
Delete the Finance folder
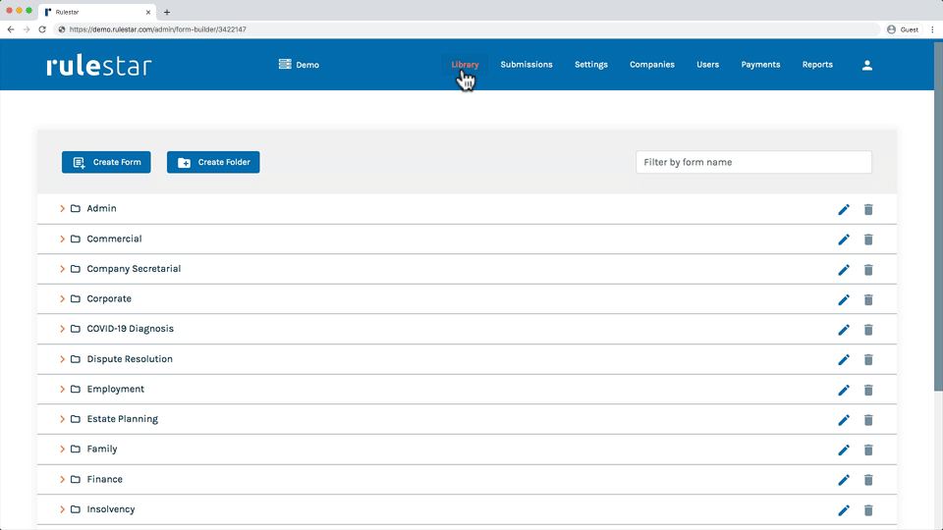[868, 480]
